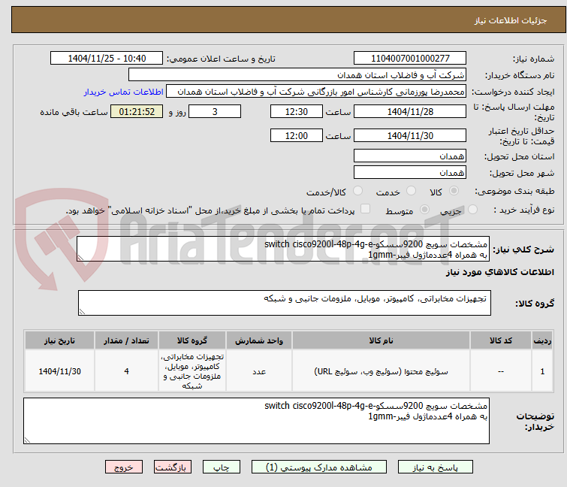Select the خدمت radio button
Image resolution: width=567 pixels, height=487 pixels.
(x=411, y=191)
